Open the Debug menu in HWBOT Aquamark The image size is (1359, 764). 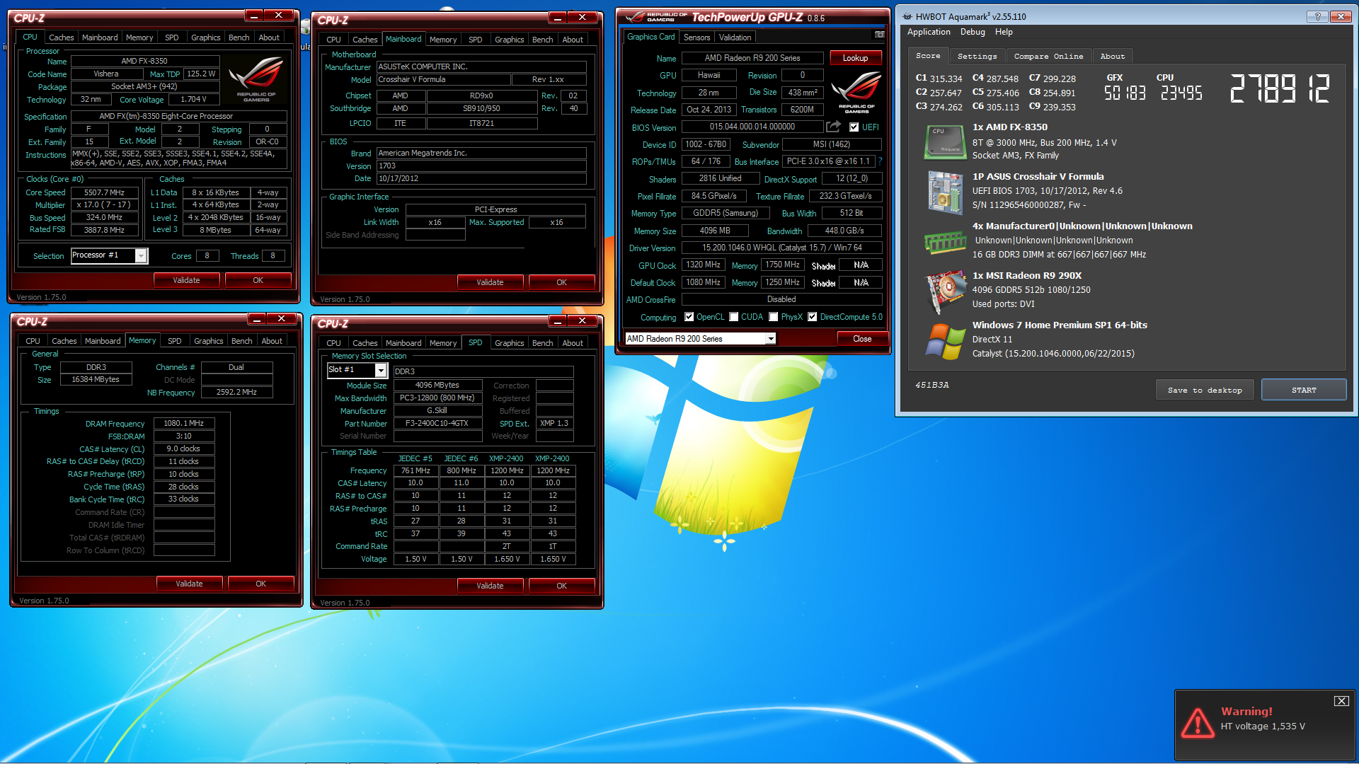tap(973, 32)
